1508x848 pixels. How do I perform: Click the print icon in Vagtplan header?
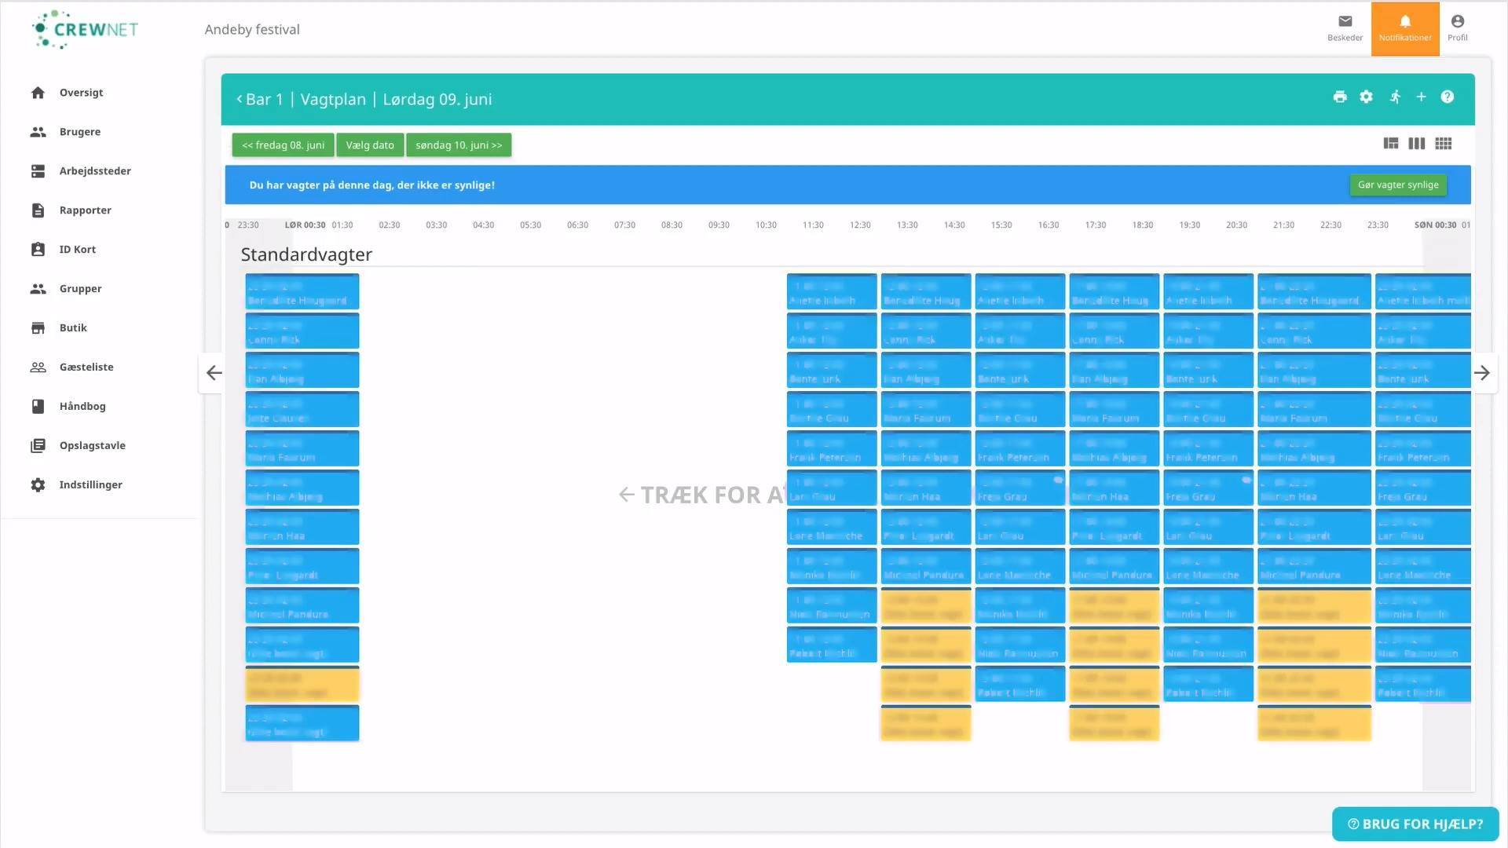point(1340,97)
